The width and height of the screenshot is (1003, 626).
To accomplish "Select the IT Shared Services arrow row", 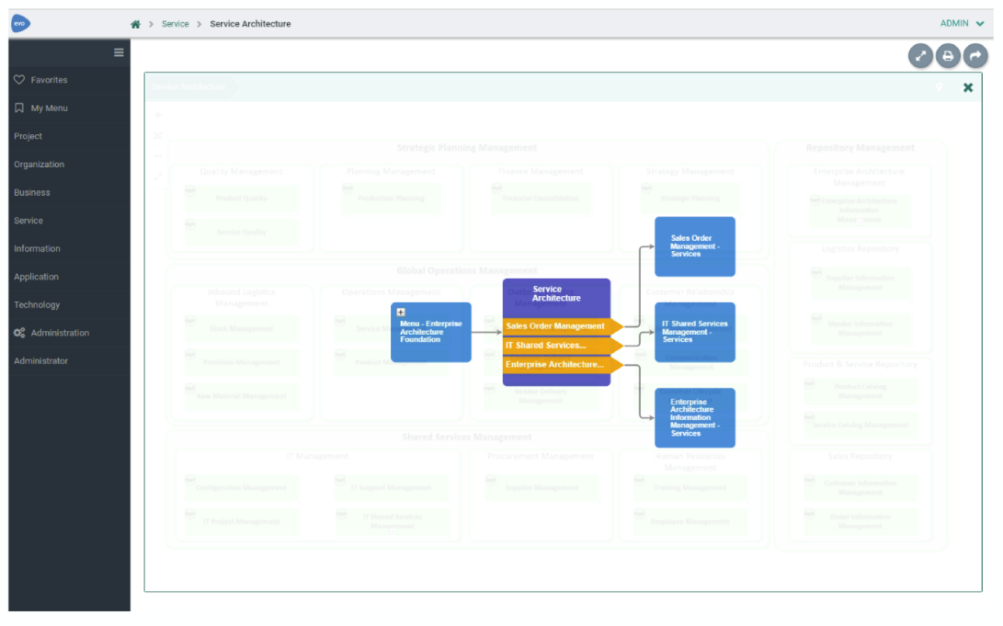I will pyautogui.click(x=563, y=346).
